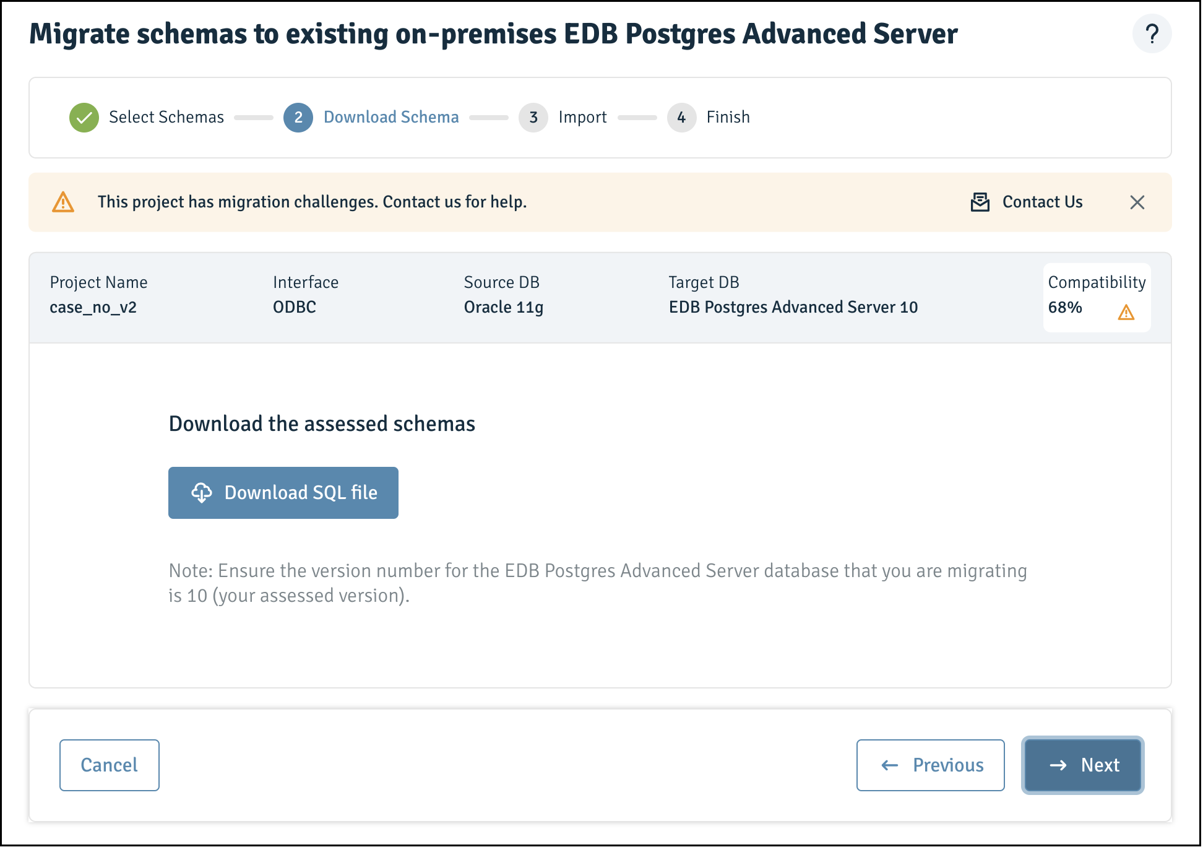Click the step 3 Import circle
Image resolution: width=1203 pixels, height=847 pixels.
533,118
